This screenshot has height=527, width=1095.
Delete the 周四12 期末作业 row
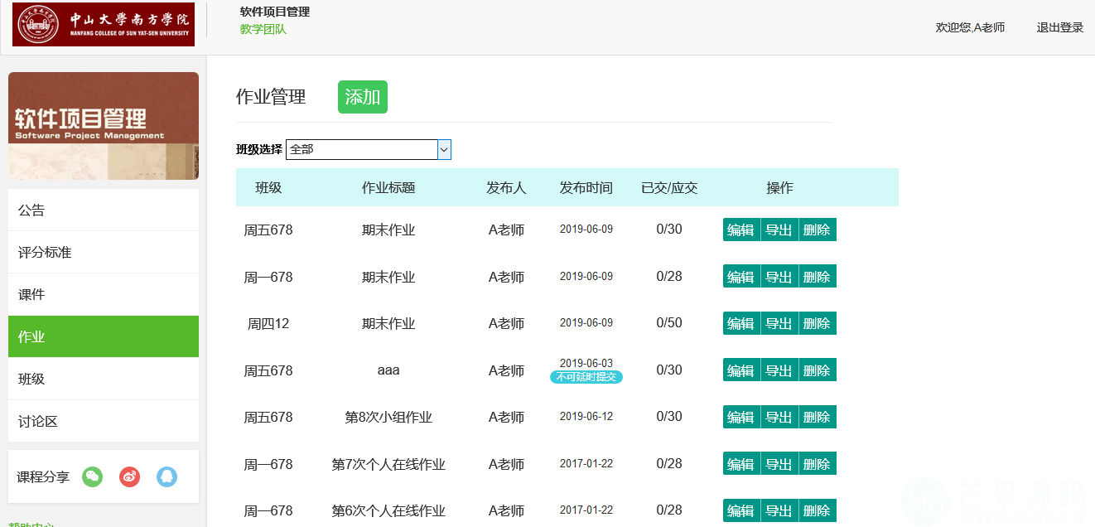coord(817,323)
